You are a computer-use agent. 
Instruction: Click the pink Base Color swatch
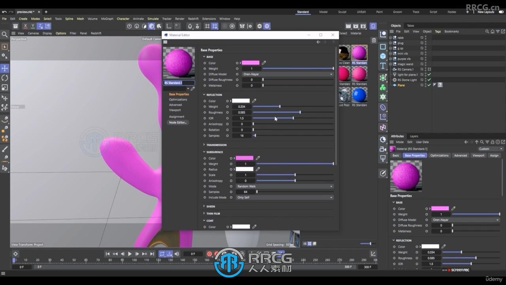[x=251, y=63]
